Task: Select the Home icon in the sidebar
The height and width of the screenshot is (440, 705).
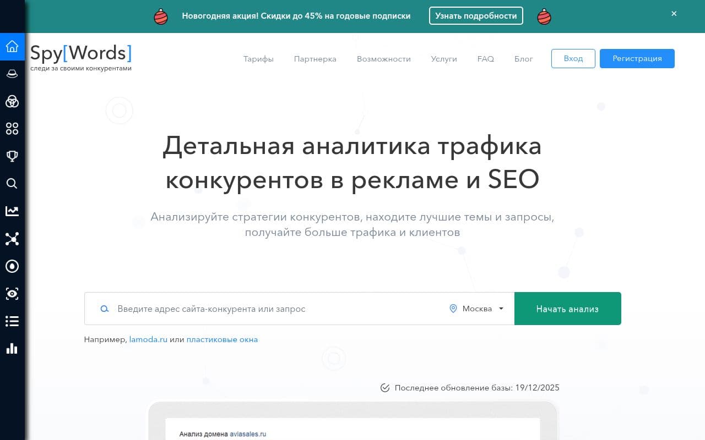Action: [x=12, y=46]
